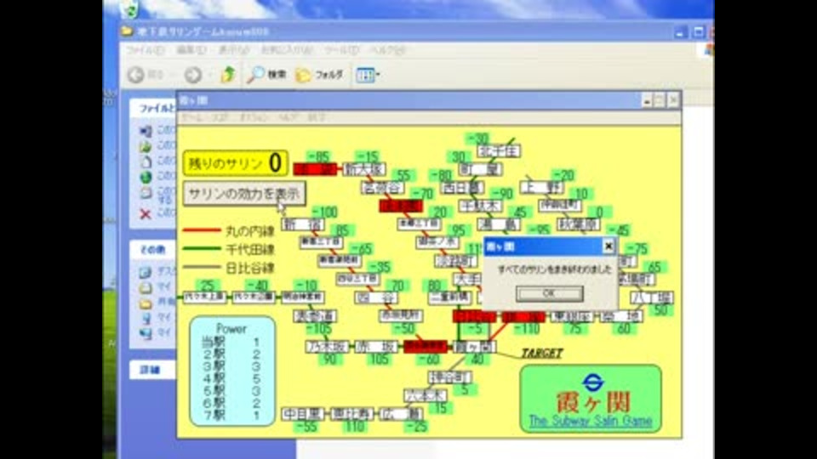Select the 霞ヶ関 target station box

(x=474, y=347)
